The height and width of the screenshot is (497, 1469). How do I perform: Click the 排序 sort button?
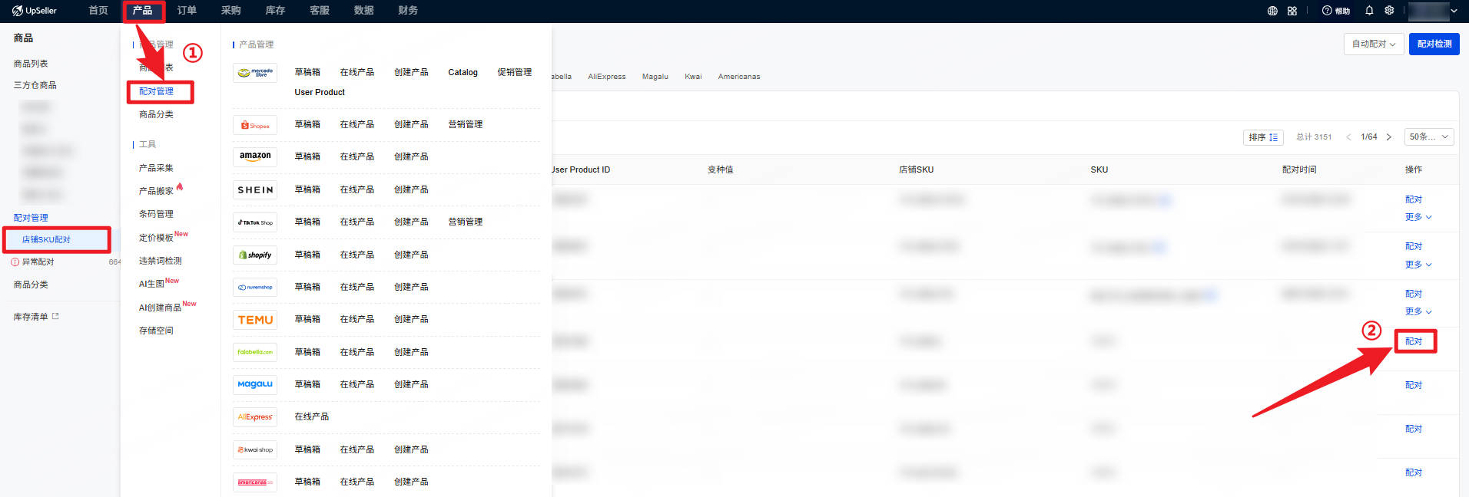click(1263, 137)
